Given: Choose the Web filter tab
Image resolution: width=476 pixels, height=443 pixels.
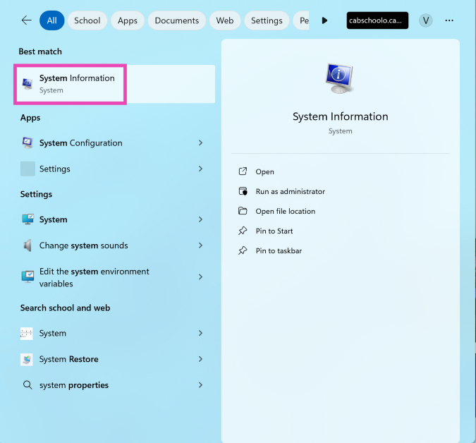Looking at the screenshot, I should point(225,20).
